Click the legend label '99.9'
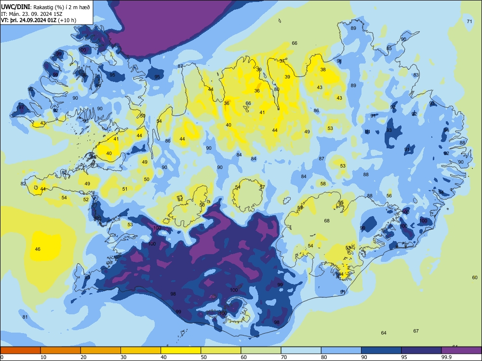The image size is (482, 361). click(446, 357)
